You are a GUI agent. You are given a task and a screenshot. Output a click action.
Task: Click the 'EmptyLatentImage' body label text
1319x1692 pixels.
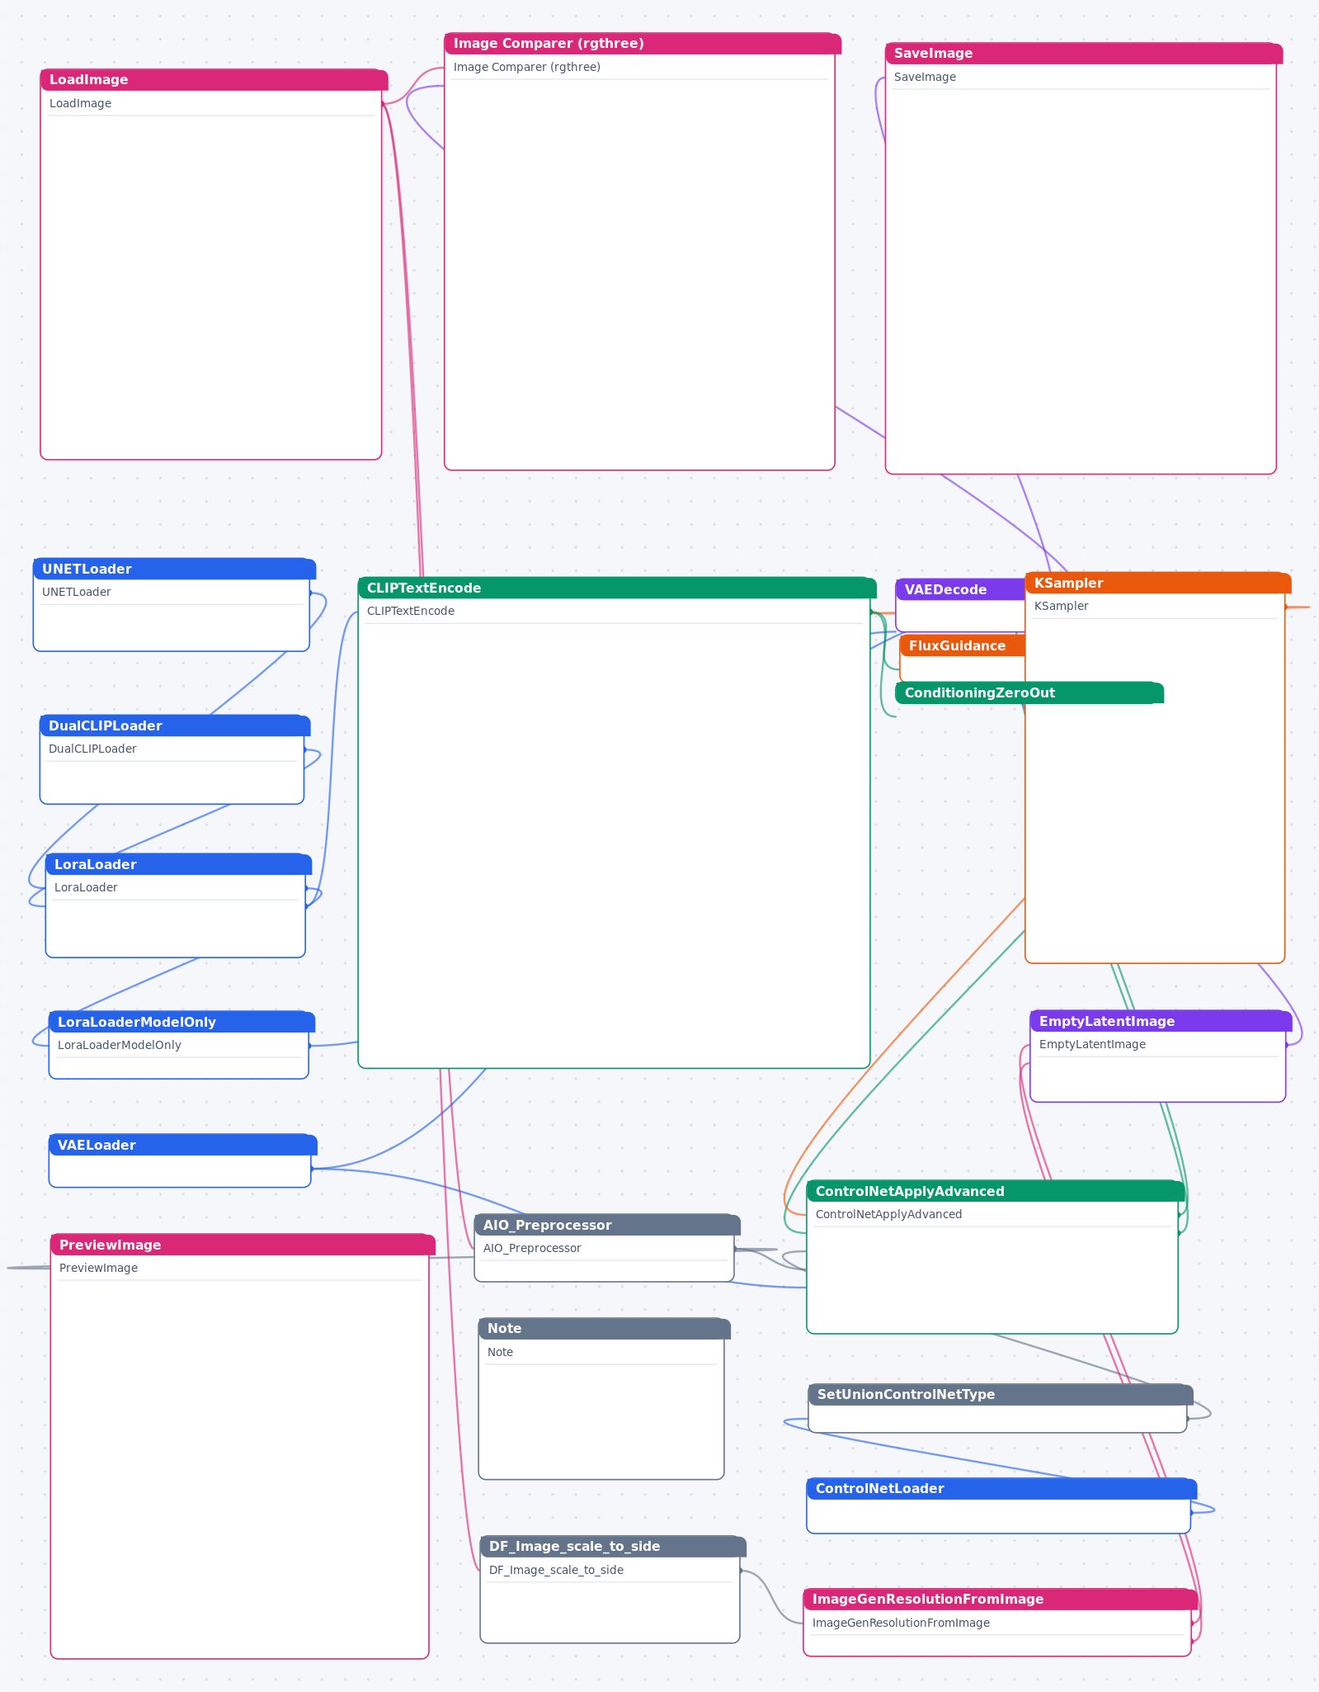pos(1092,1045)
